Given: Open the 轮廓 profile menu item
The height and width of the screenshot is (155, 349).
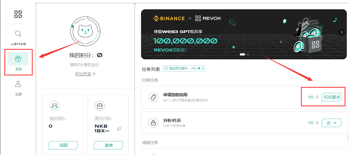Looking at the screenshot, I should pos(18,84).
